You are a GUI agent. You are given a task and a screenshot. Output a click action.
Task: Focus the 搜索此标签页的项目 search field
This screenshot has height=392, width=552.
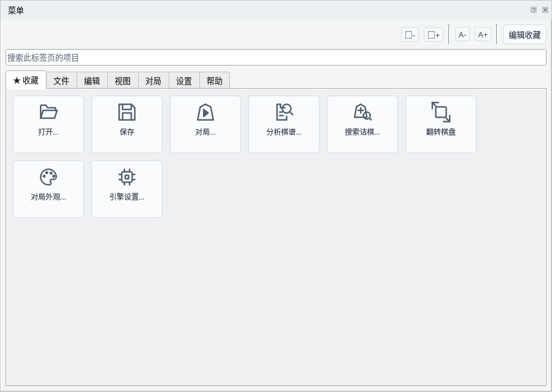pyautogui.click(x=276, y=58)
